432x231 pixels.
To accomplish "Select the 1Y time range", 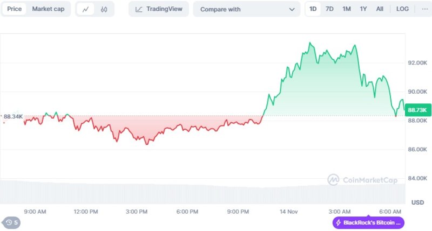I will (x=363, y=9).
